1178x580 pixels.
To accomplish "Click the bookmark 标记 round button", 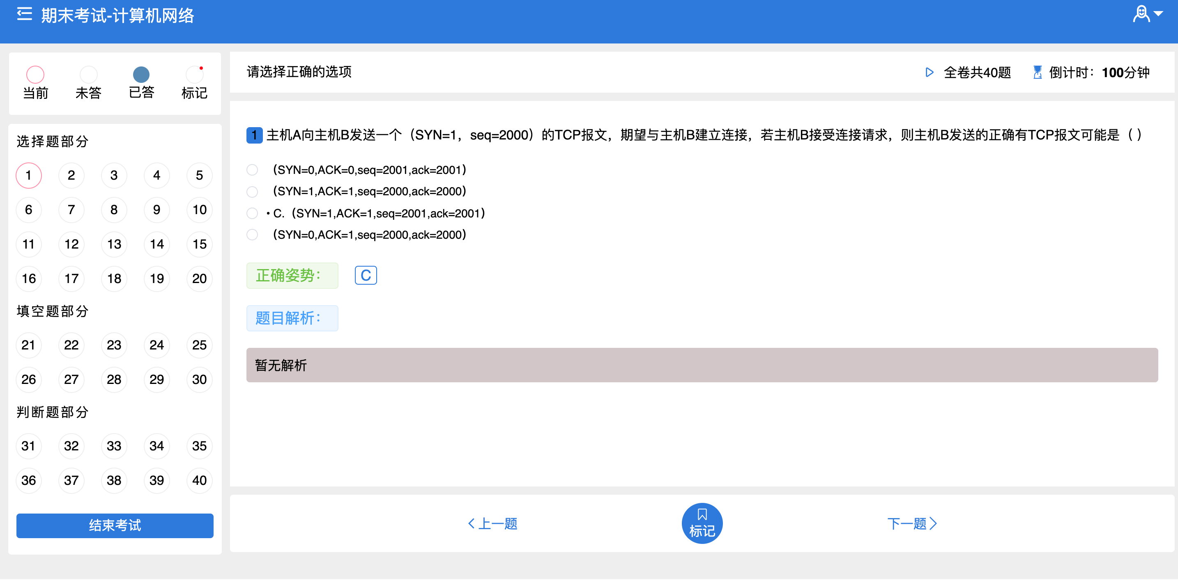I will click(x=702, y=523).
